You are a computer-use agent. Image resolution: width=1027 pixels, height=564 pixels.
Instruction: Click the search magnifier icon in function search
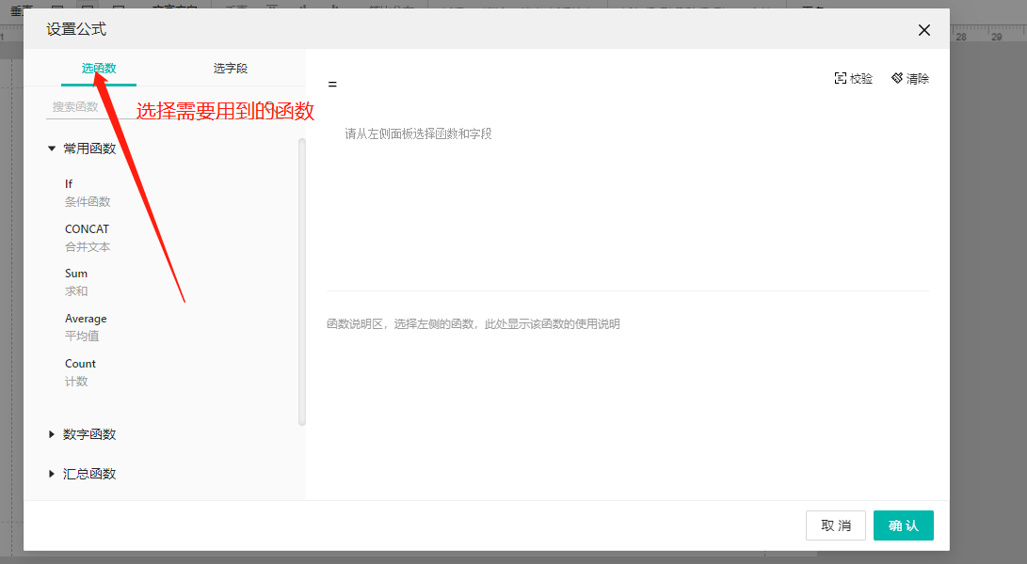(x=271, y=107)
